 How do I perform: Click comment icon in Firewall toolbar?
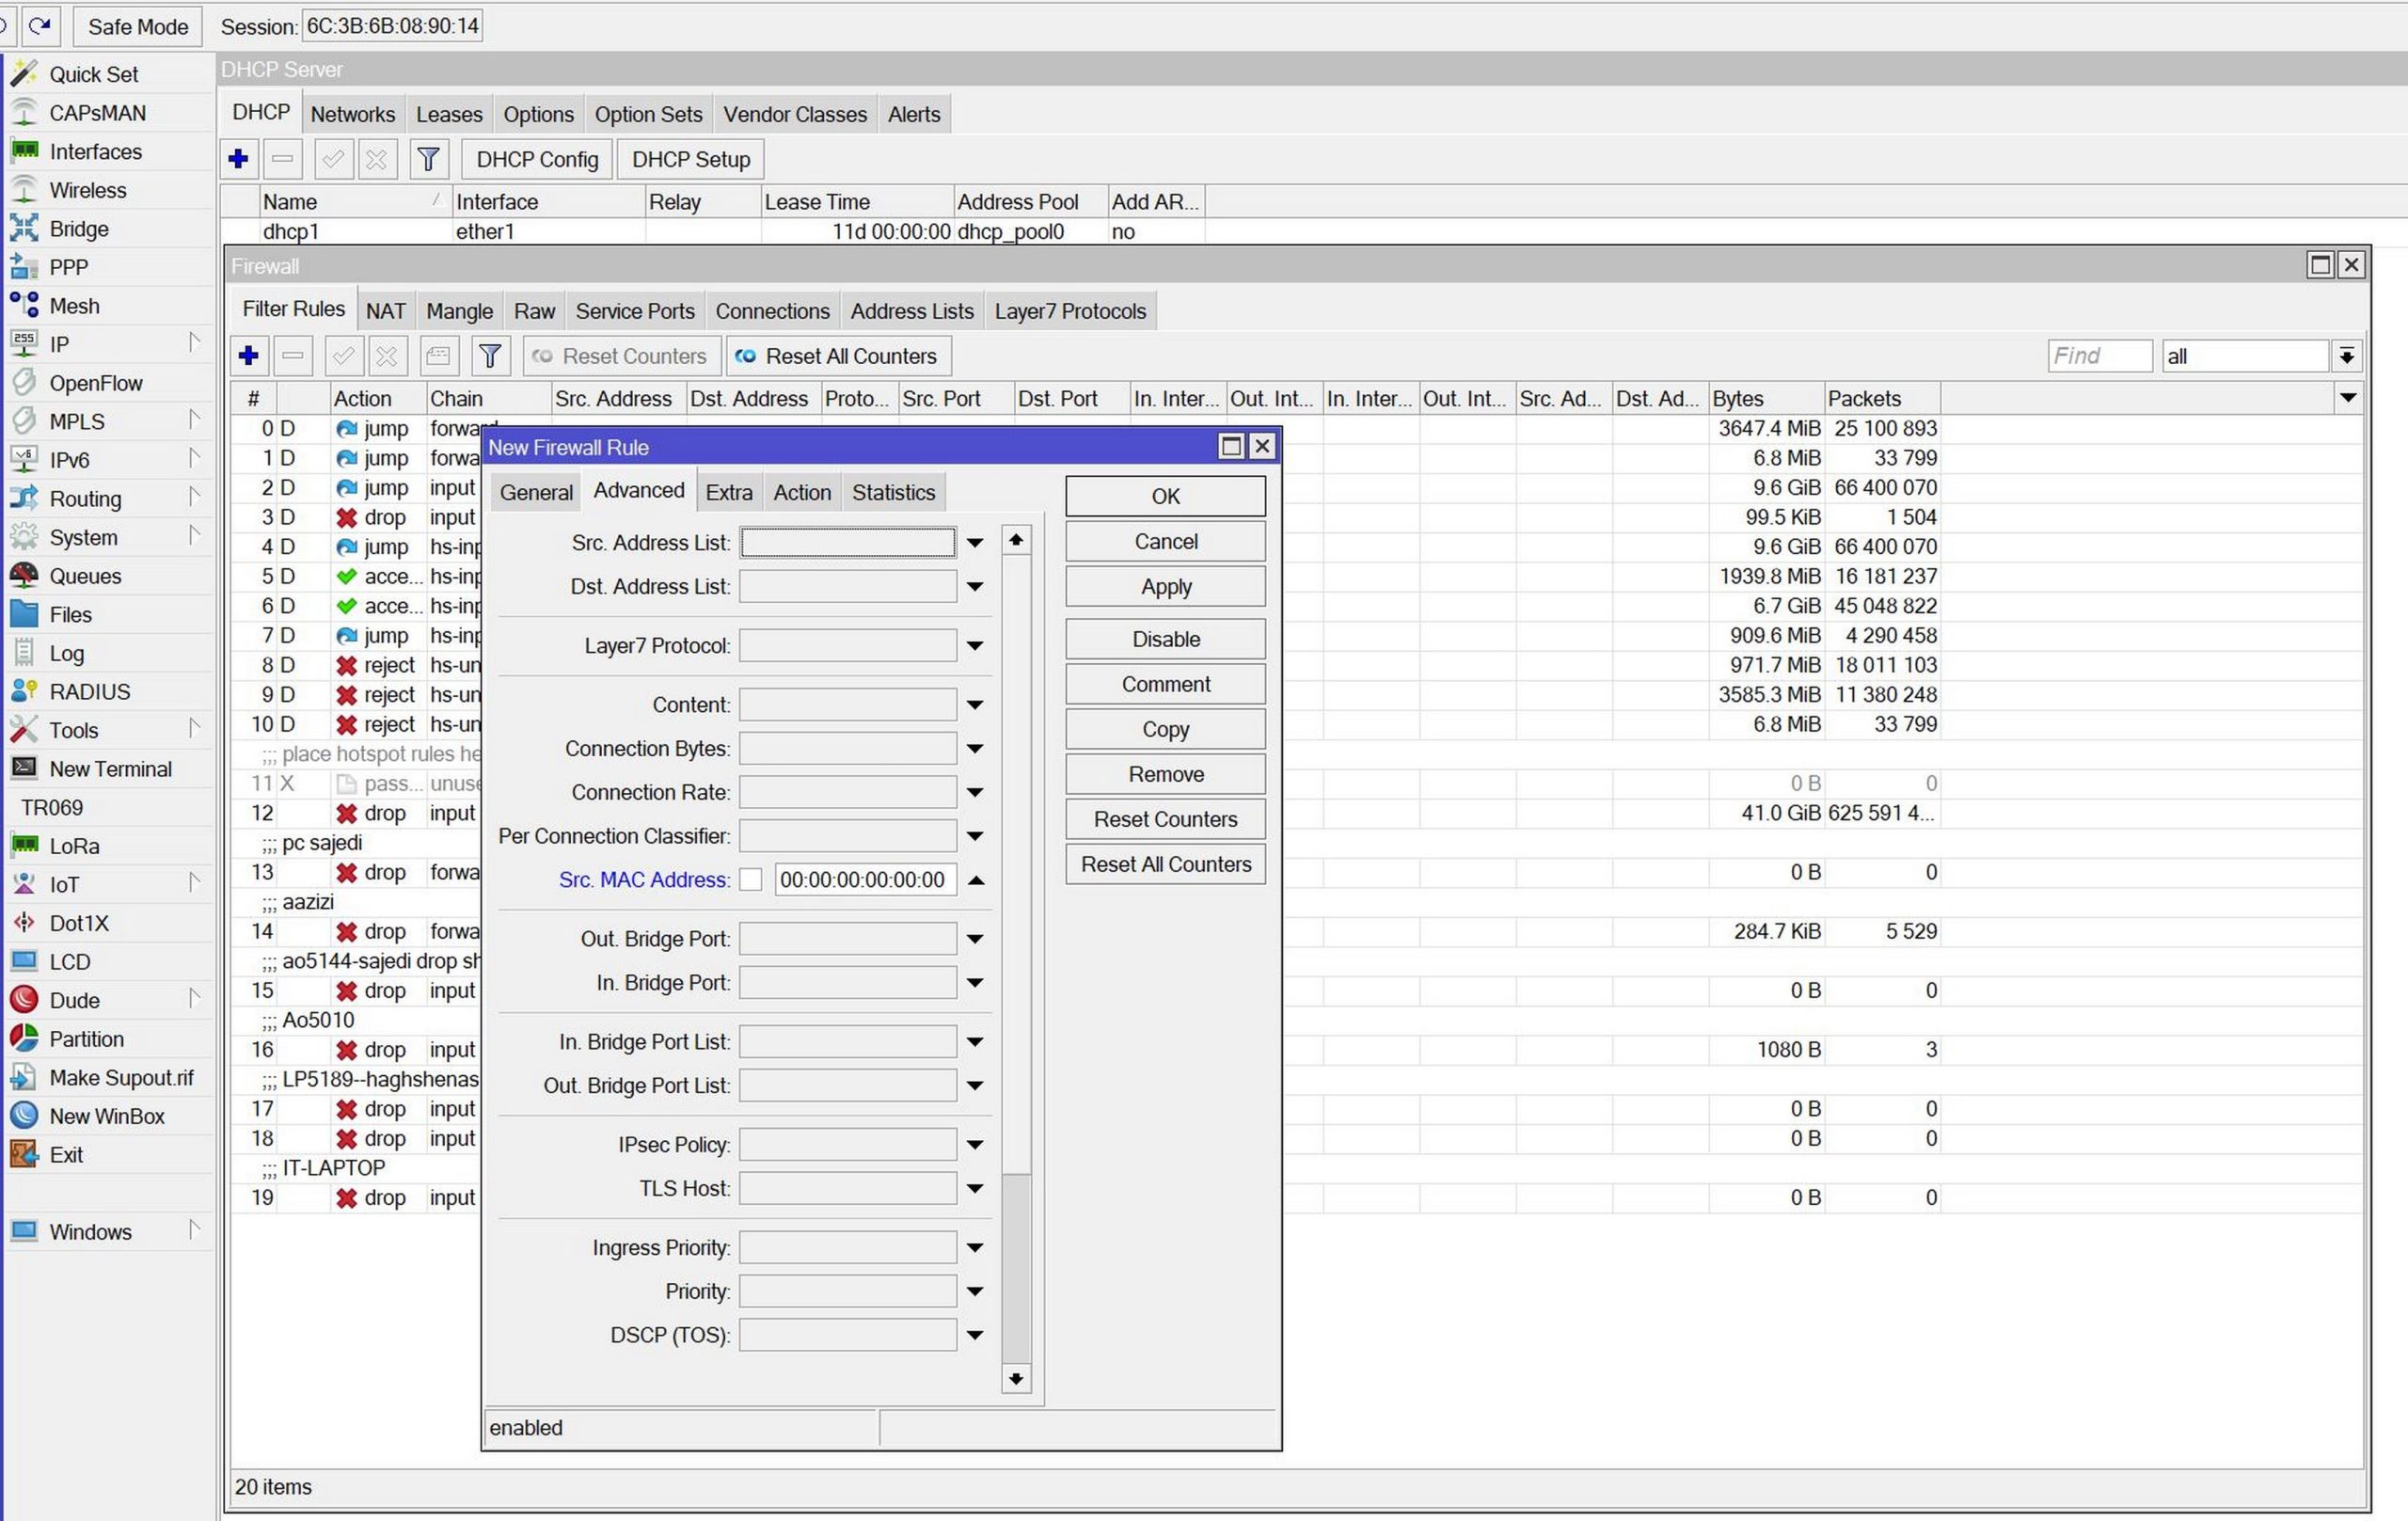click(438, 356)
